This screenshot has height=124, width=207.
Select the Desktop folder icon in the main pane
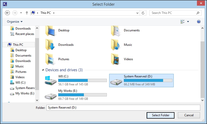50,31
